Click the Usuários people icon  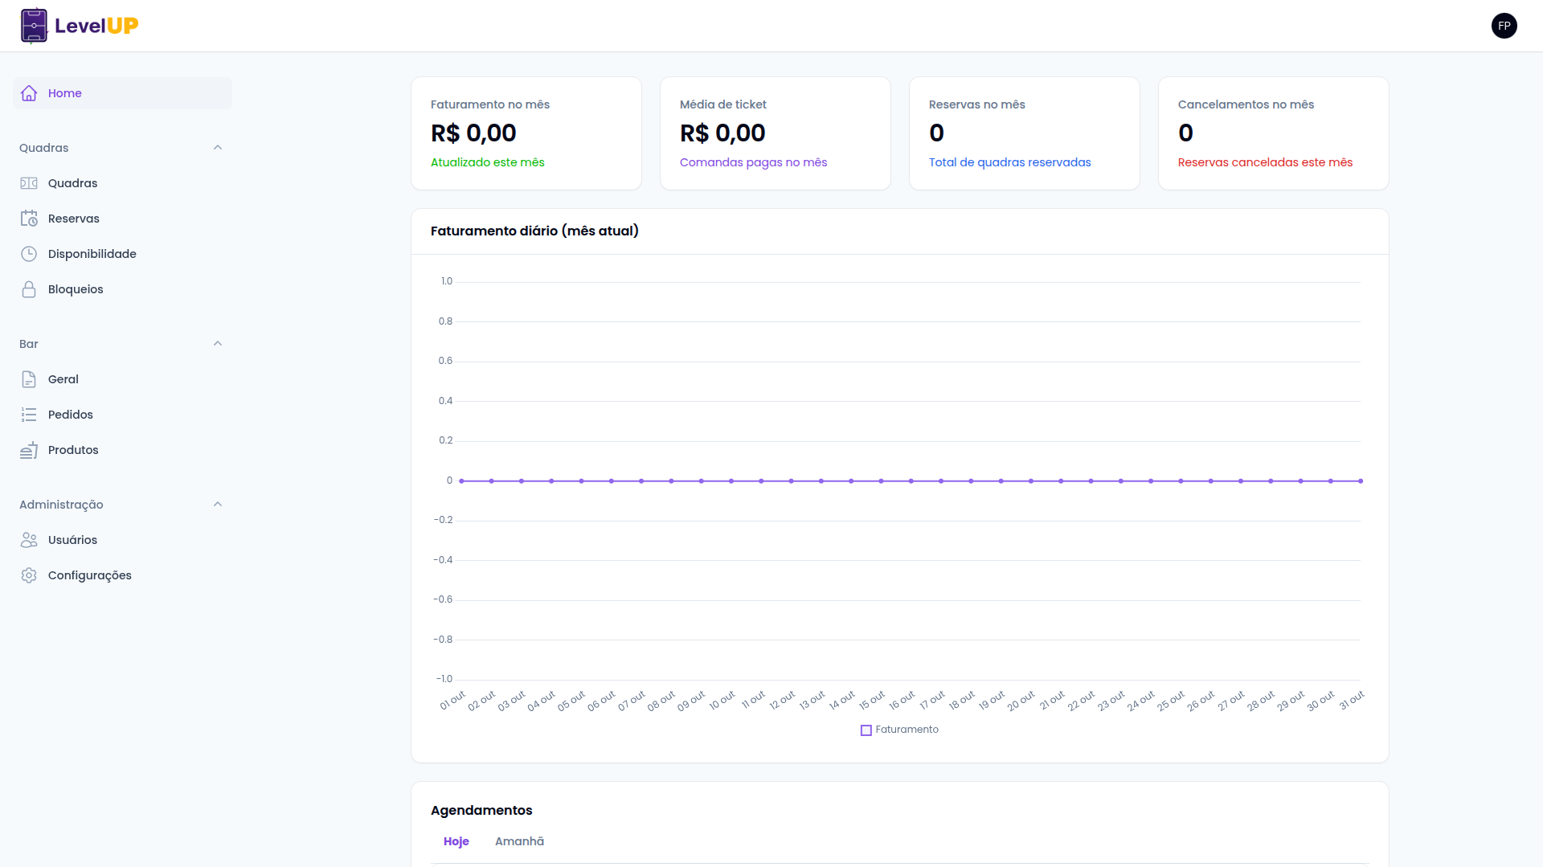29,540
